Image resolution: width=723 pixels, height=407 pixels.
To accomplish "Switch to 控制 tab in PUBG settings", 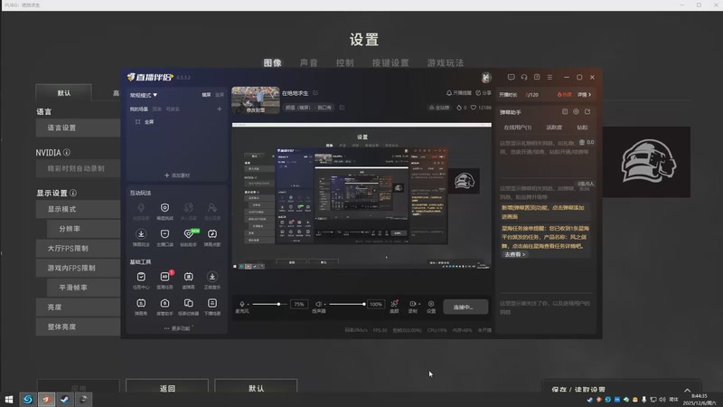I will pos(345,62).
